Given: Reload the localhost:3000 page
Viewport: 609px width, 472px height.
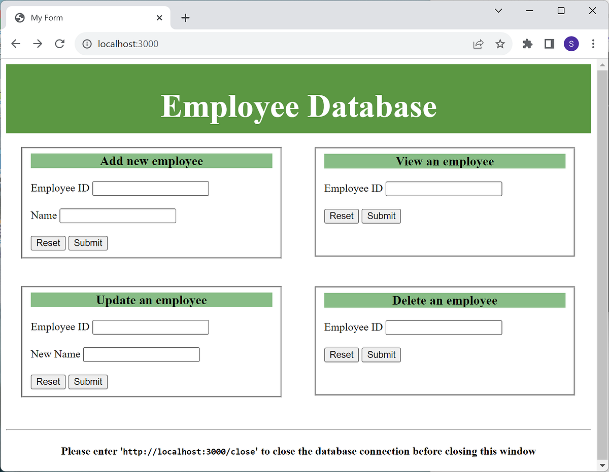Looking at the screenshot, I should pyautogui.click(x=59, y=44).
